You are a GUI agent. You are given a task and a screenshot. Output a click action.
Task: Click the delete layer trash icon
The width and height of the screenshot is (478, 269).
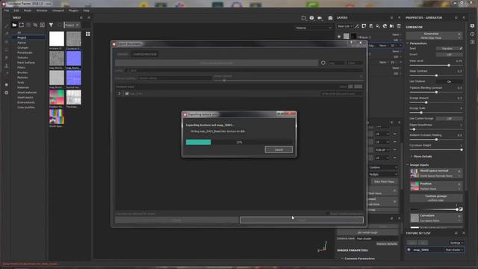[399, 26]
